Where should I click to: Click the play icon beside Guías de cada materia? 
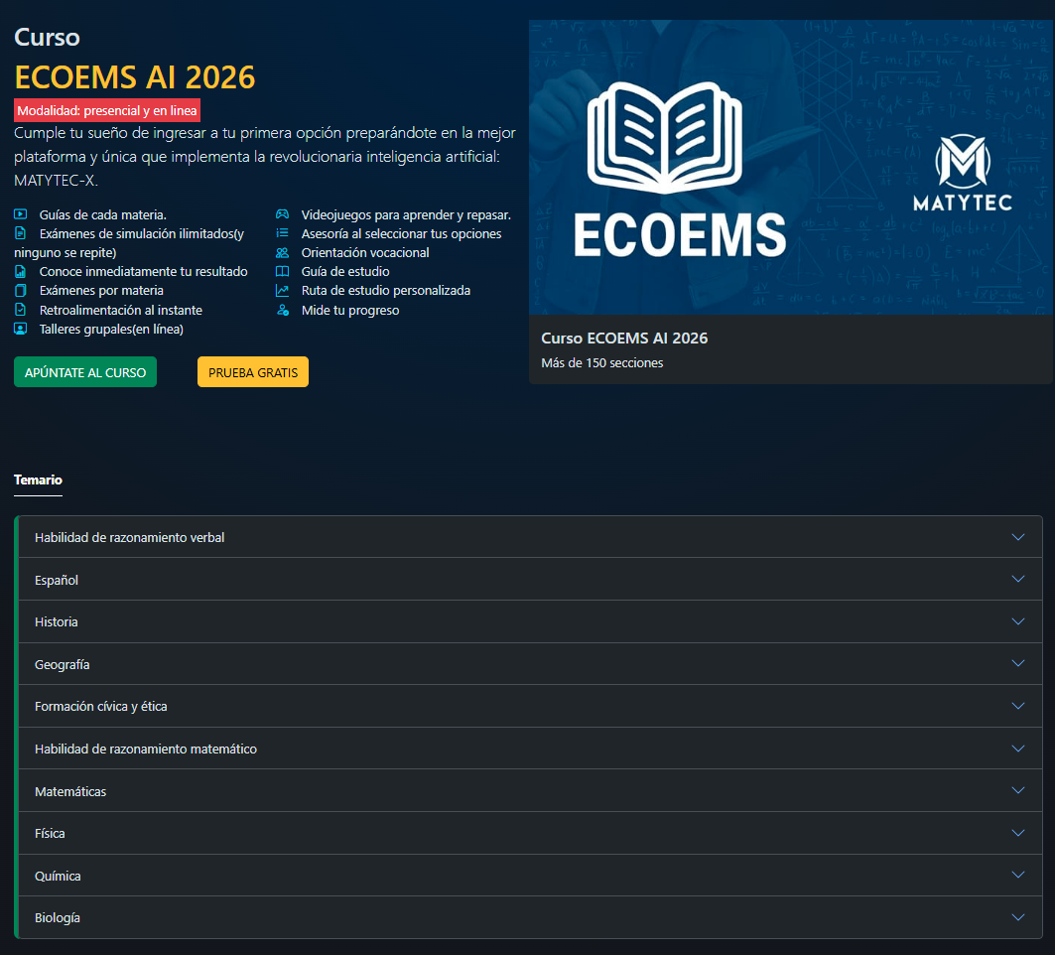point(21,214)
